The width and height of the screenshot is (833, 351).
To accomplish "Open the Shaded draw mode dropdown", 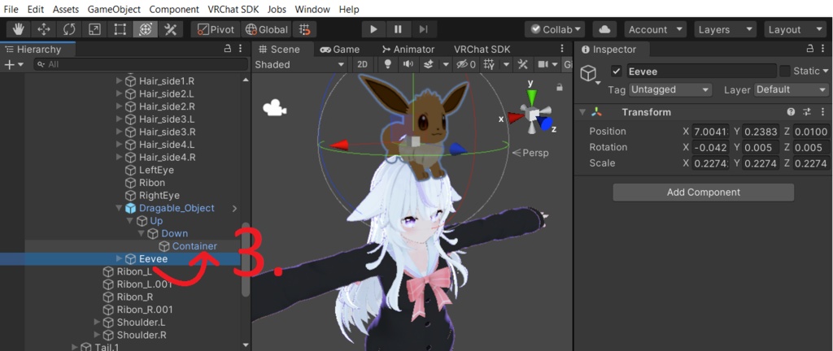I will [300, 65].
